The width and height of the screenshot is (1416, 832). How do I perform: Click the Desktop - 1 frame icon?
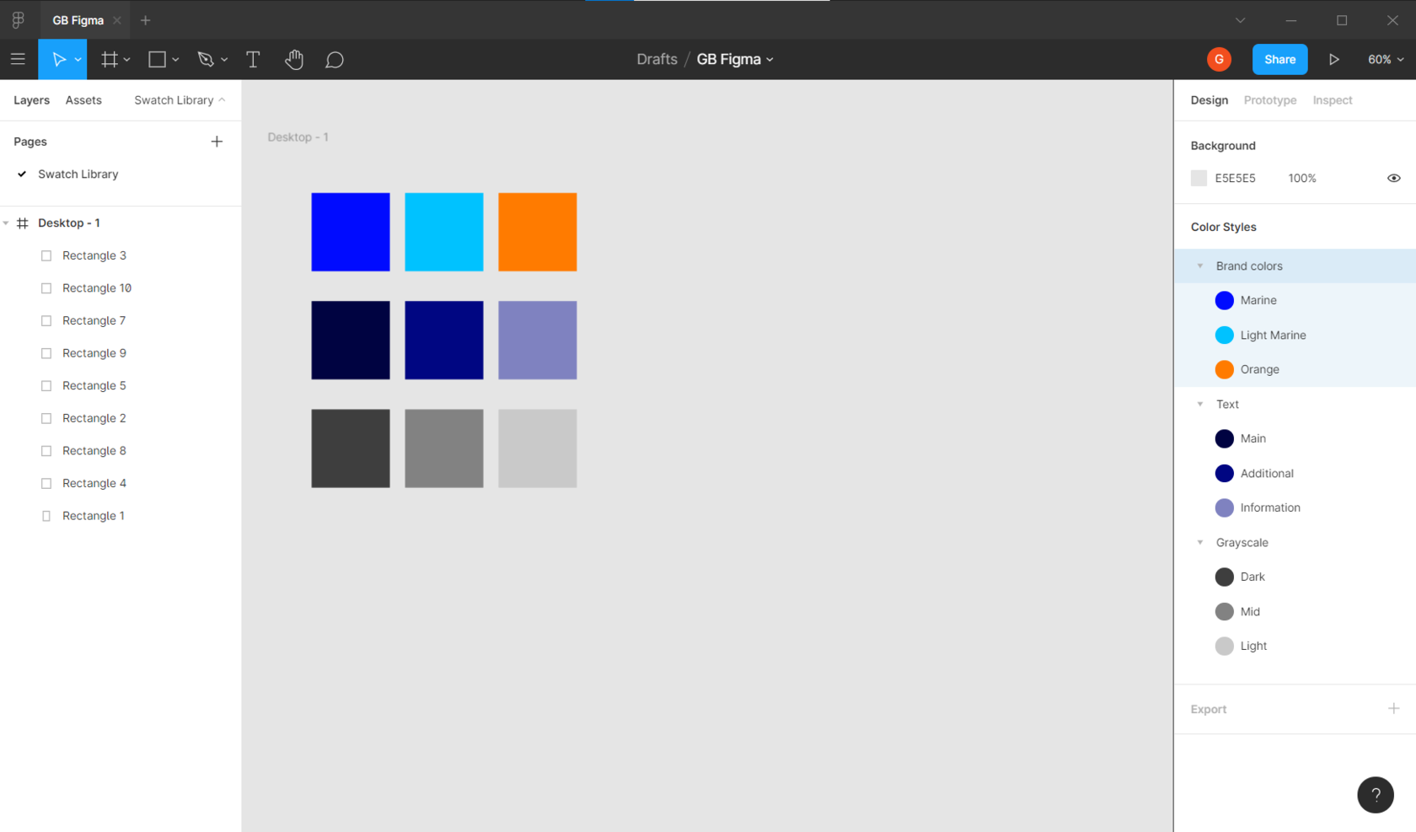coord(23,223)
